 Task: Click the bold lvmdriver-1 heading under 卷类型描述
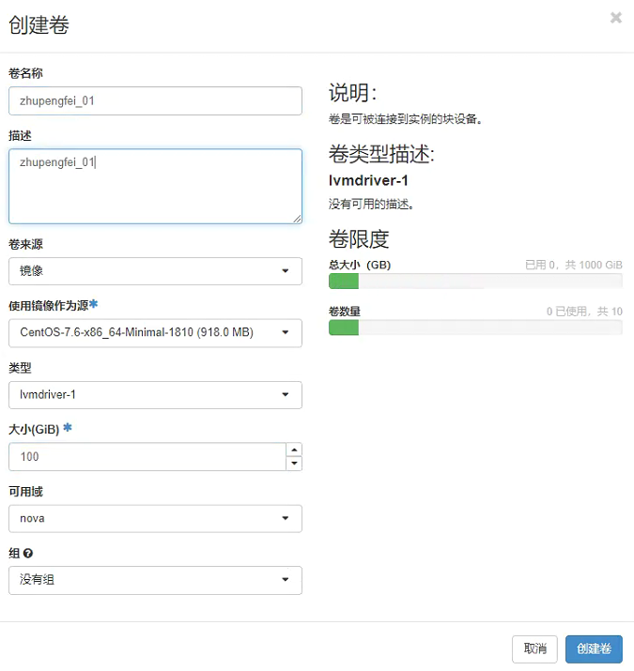click(x=368, y=181)
